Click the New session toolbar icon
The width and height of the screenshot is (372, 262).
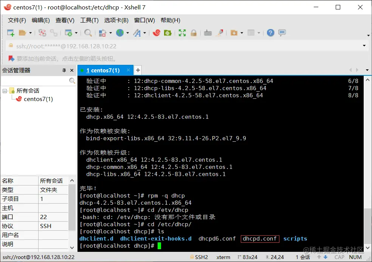[x=11, y=33]
